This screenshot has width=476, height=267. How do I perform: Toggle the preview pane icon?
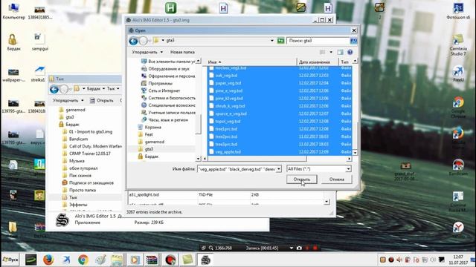point(341,52)
